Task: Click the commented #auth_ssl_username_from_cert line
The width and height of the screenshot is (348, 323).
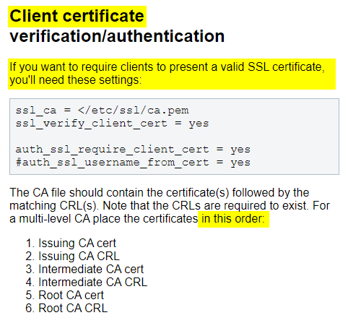Action: pyautogui.click(x=133, y=163)
